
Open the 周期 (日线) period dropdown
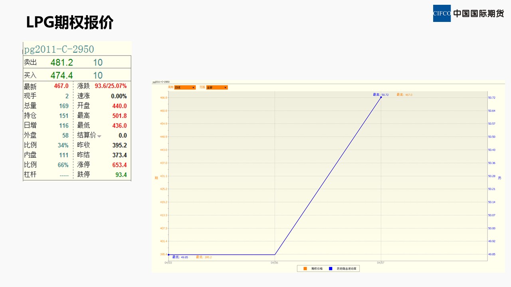185,87
